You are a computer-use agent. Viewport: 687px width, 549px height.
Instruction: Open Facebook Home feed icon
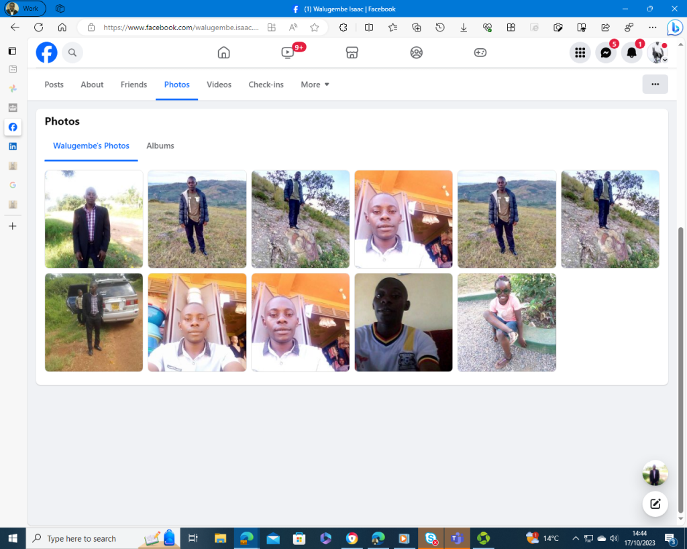pyautogui.click(x=224, y=52)
